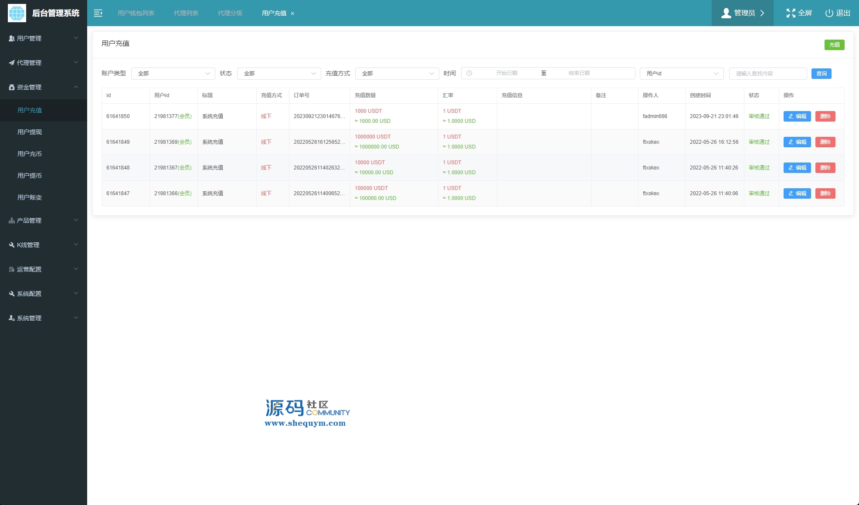Close the 用户充值 tab
Viewport: 859px width, 505px height.
(x=292, y=14)
